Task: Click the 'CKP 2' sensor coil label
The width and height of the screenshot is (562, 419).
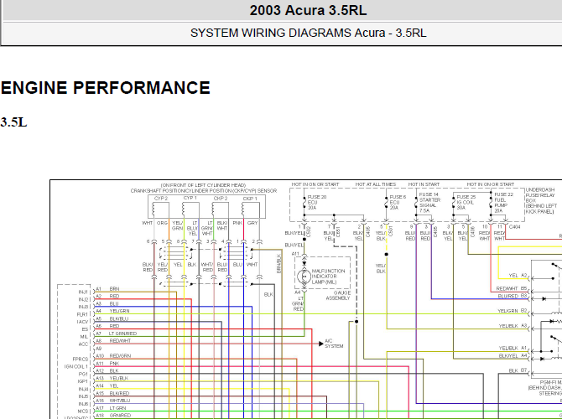Action: click(x=220, y=198)
